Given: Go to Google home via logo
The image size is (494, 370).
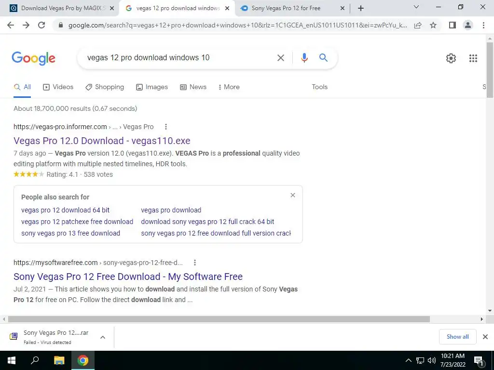Looking at the screenshot, I should point(33,58).
